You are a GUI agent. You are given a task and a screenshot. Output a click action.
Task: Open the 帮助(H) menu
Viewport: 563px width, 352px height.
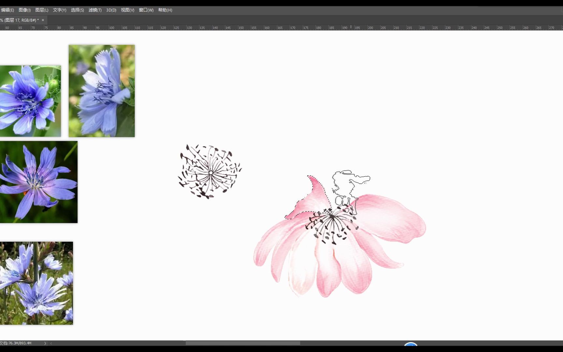(x=165, y=10)
